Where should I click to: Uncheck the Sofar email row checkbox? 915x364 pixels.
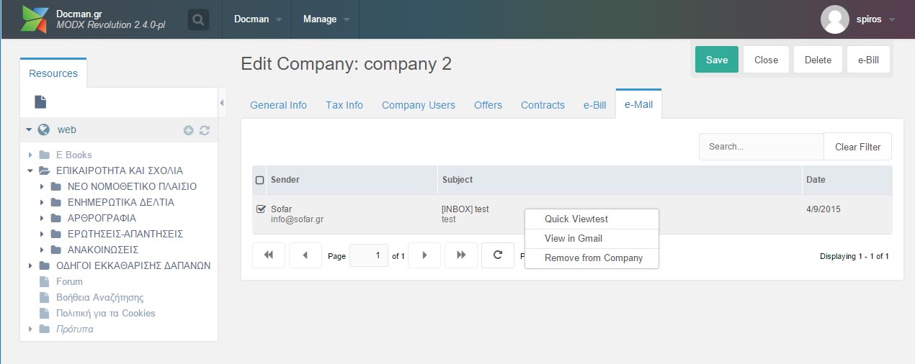click(261, 209)
